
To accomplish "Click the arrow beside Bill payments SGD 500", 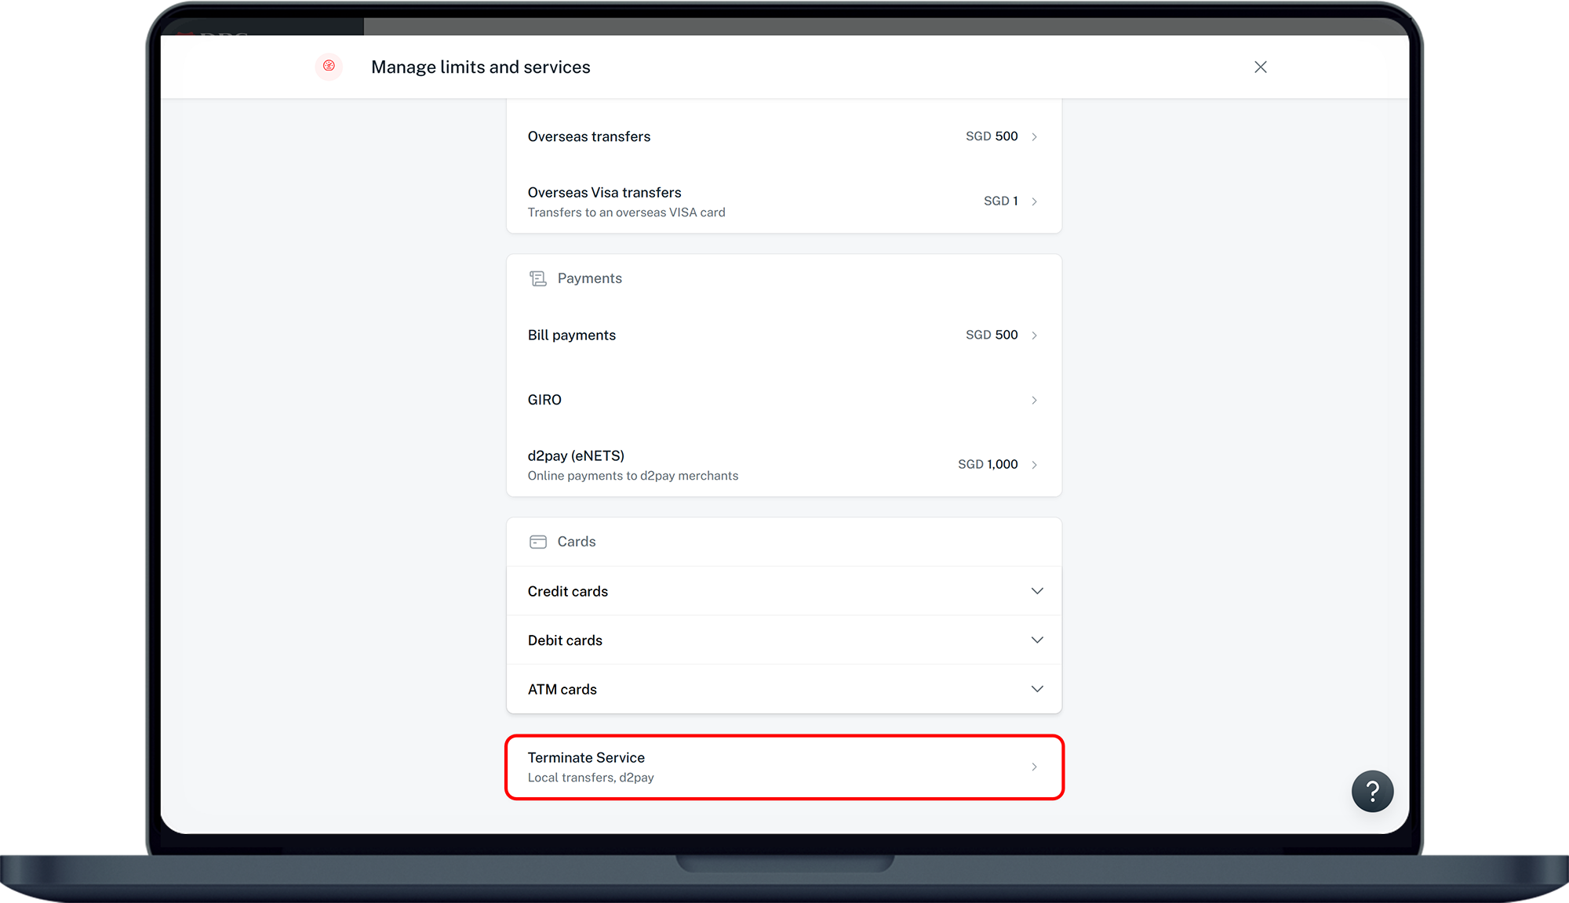I will 1034,335.
